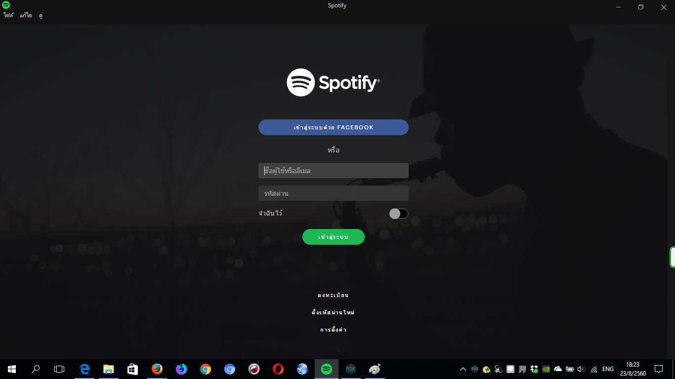Click chat bubble tray icon
Viewport: 675px width, 379px height.
tap(510, 369)
